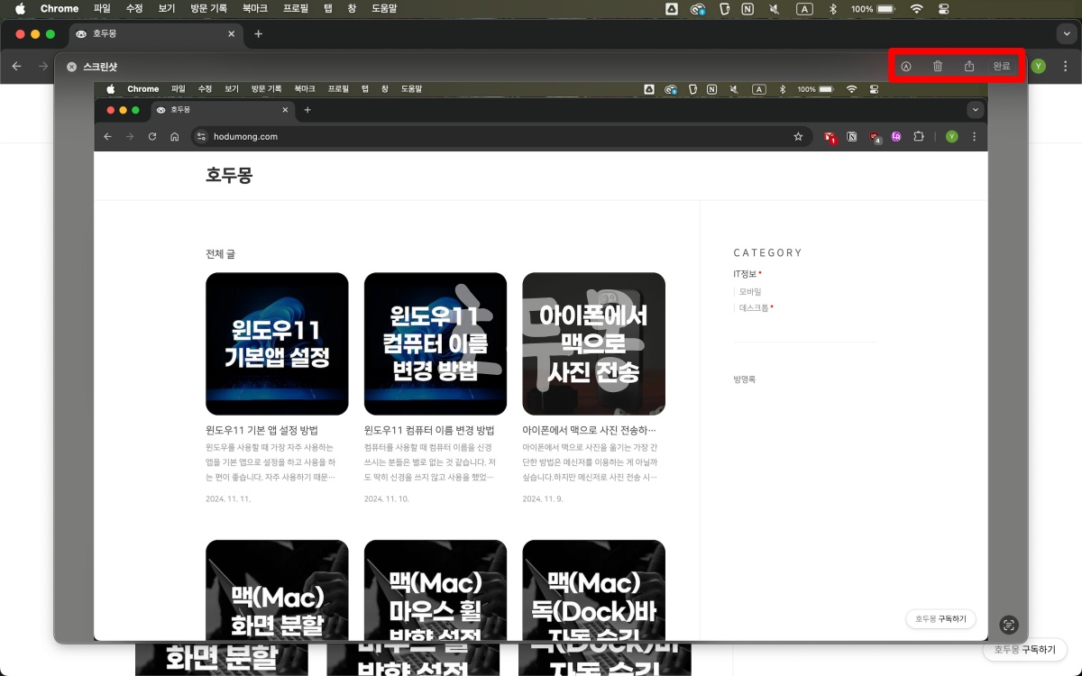Click the bookmark star inside the previewed screenshot

click(x=798, y=137)
